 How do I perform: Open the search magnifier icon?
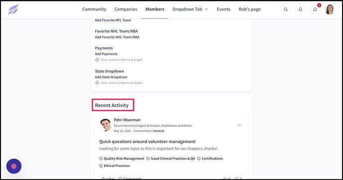click(x=286, y=9)
